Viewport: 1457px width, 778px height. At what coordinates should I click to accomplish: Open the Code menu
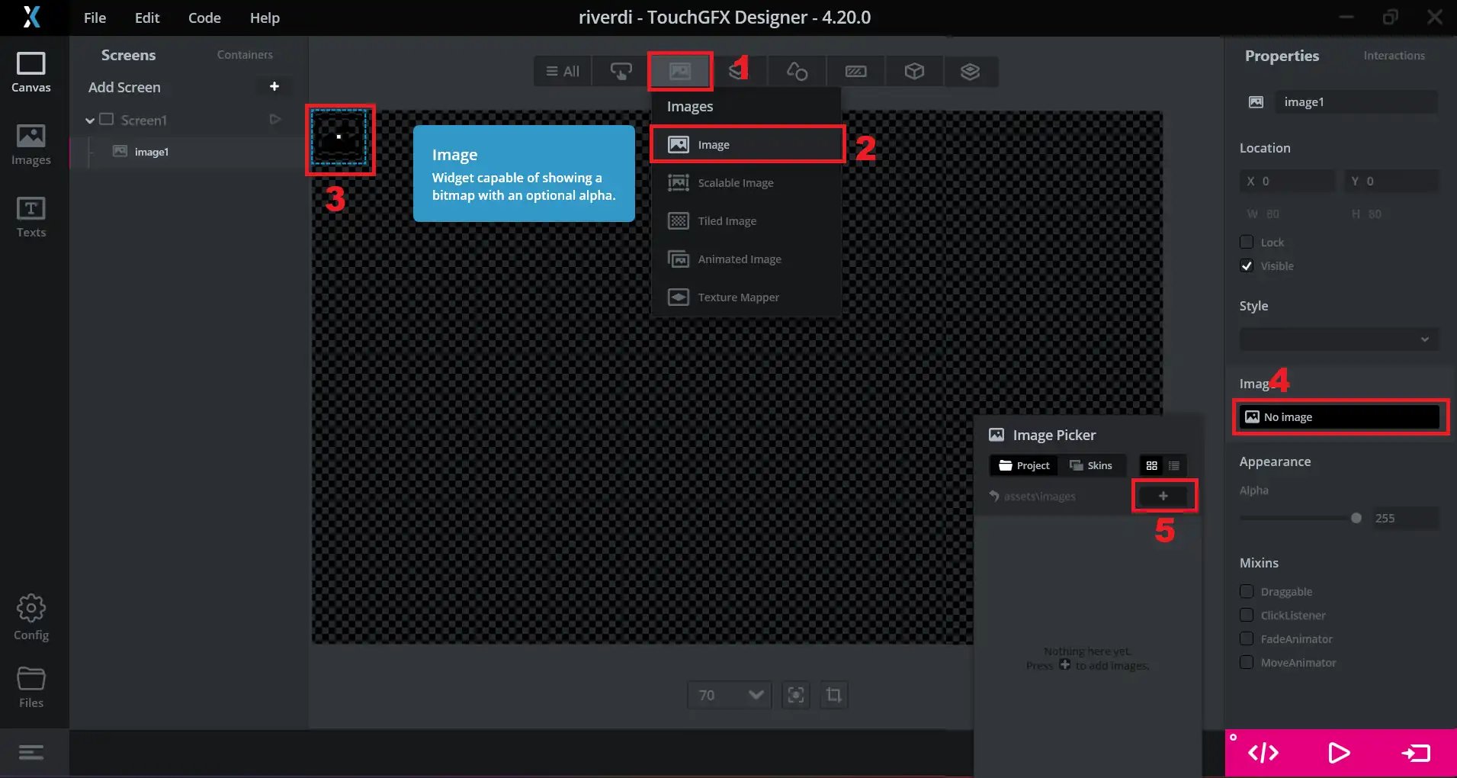204,18
